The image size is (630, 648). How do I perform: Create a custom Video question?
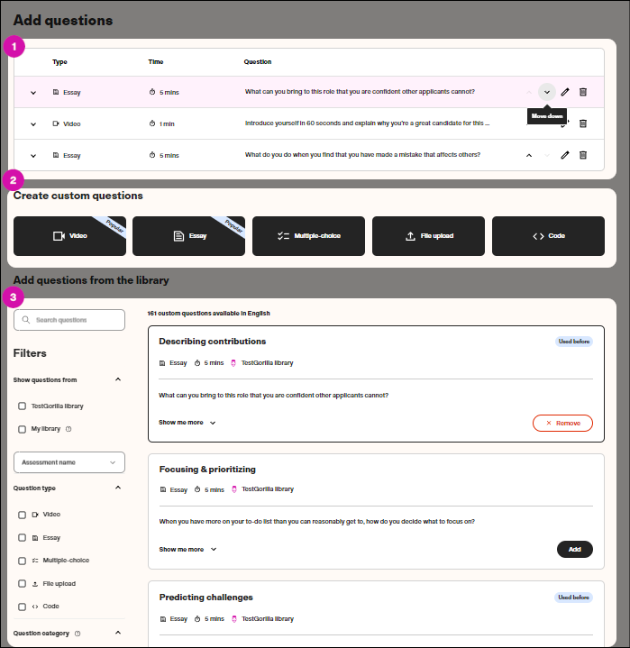click(x=69, y=236)
